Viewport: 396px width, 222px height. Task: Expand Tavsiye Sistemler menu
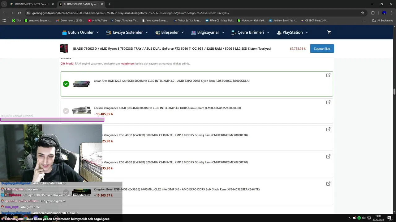pyautogui.click(x=127, y=32)
